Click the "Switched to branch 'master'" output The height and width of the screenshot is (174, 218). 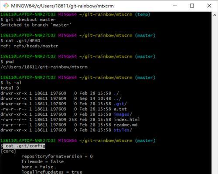tap(36, 25)
